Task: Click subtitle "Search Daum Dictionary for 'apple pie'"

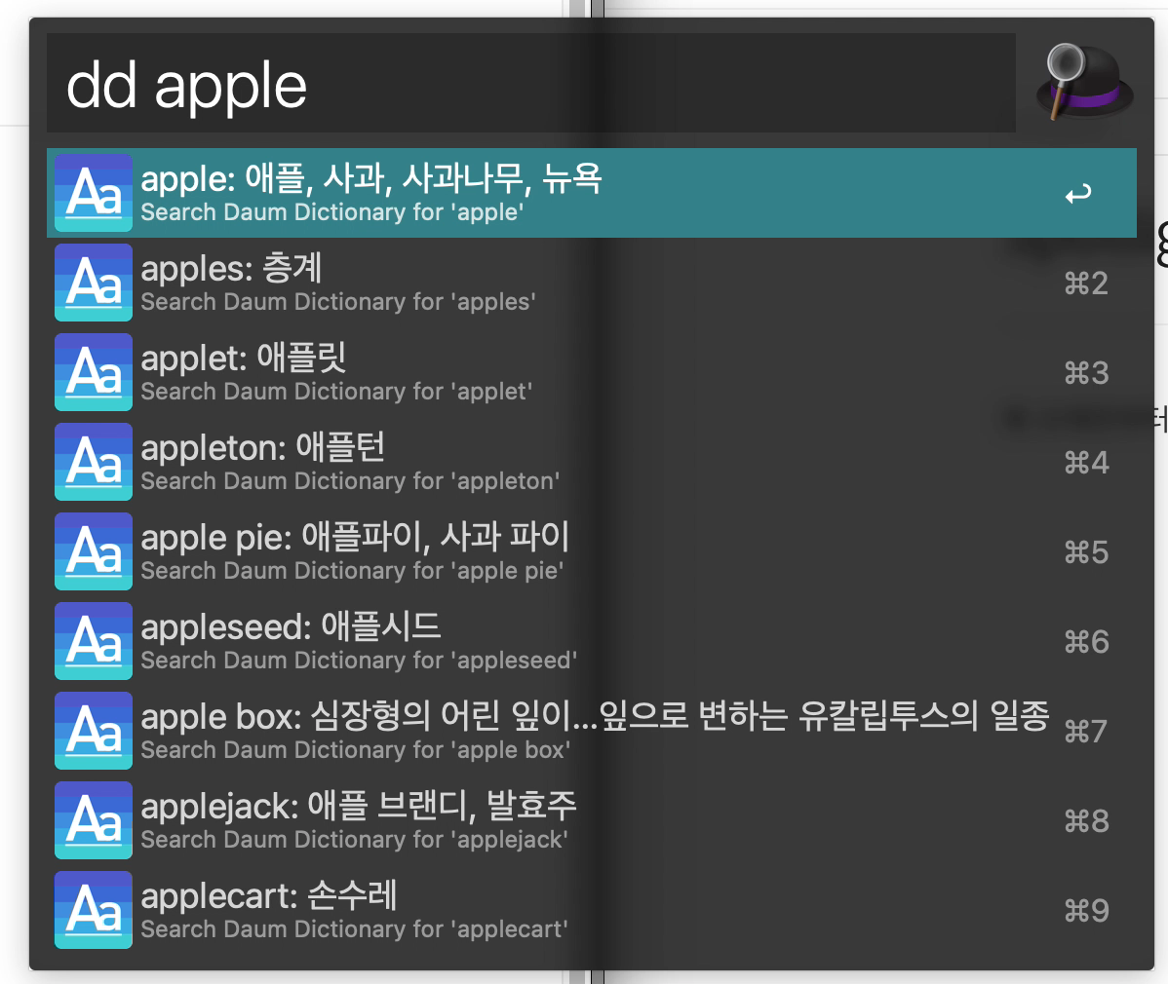Action: pos(352,571)
